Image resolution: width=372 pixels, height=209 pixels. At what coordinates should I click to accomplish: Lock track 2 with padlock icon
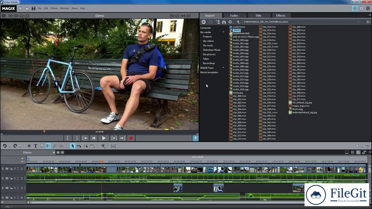pos(11,178)
